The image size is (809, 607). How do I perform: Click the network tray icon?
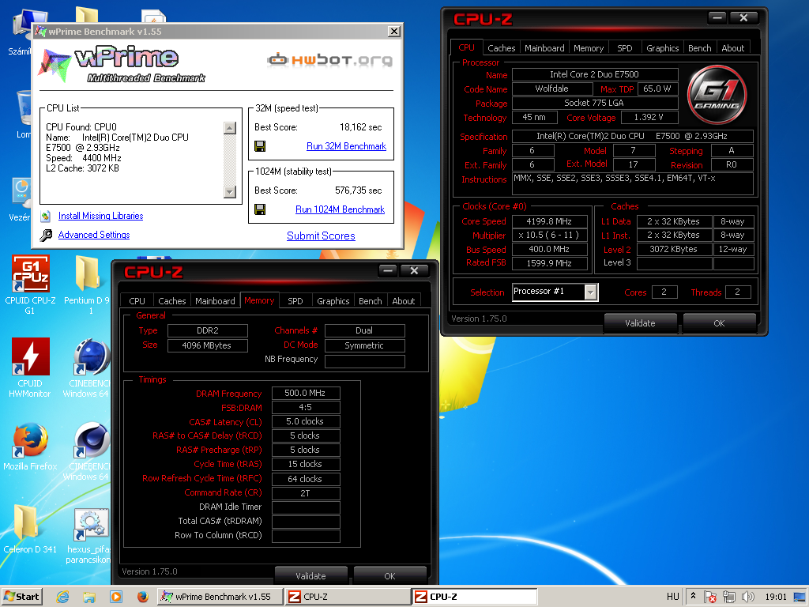[729, 597]
